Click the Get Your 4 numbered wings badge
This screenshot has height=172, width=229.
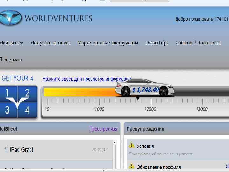[x=18, y=102]
